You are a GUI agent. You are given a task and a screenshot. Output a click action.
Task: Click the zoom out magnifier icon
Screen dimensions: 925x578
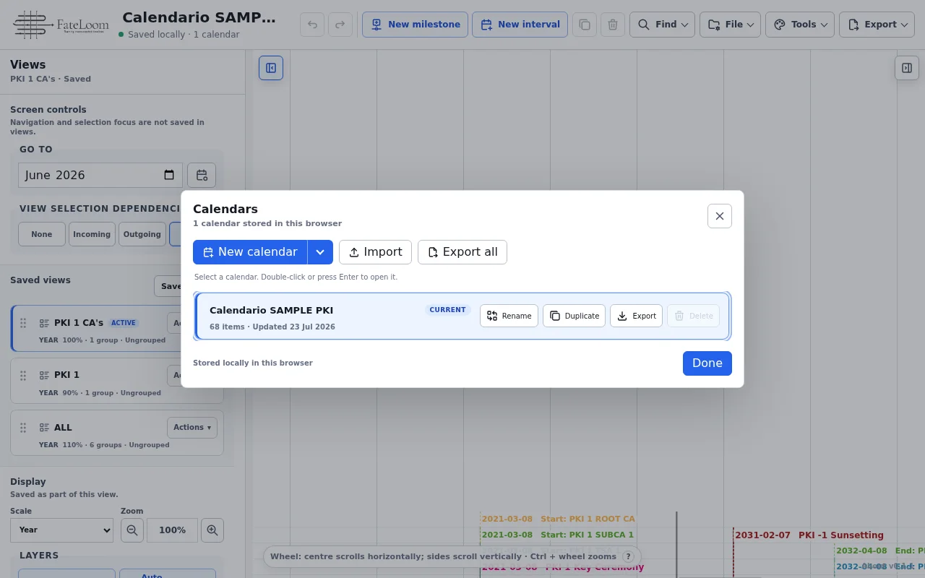[132, 530]
